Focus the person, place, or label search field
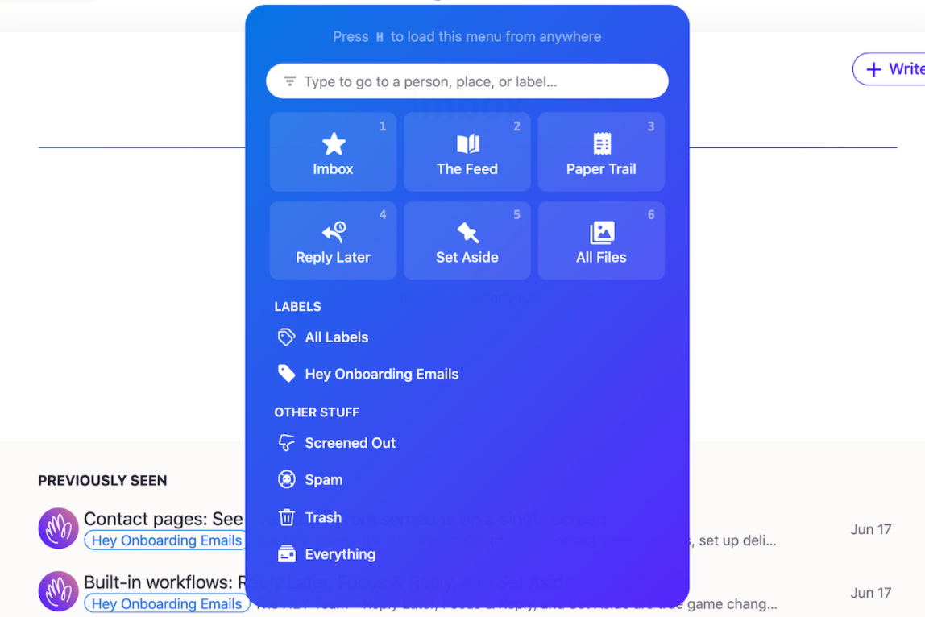 467,81
